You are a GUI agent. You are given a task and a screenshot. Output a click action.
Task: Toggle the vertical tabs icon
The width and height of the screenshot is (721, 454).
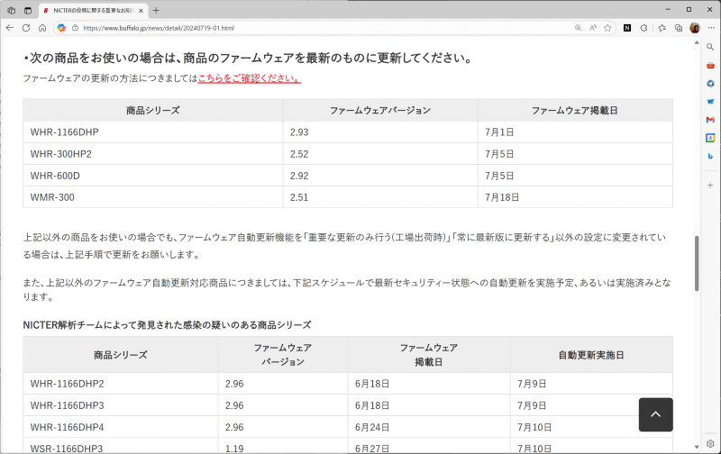click(x=28, y=10)
